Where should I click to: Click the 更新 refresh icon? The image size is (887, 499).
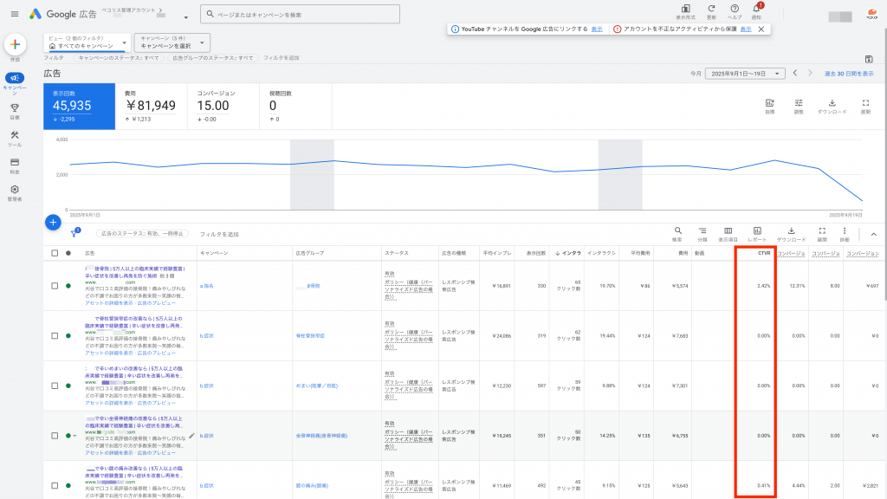(711, 10)
